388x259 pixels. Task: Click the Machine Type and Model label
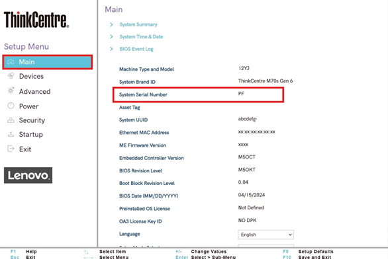click(146, 69)
